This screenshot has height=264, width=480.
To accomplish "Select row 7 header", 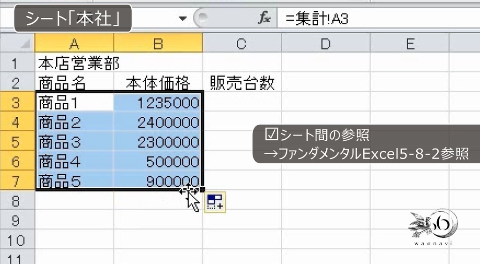I will pyautogui.click(x=17, y=180).
